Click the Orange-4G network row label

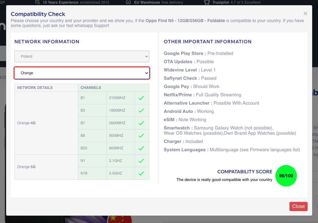26,123
